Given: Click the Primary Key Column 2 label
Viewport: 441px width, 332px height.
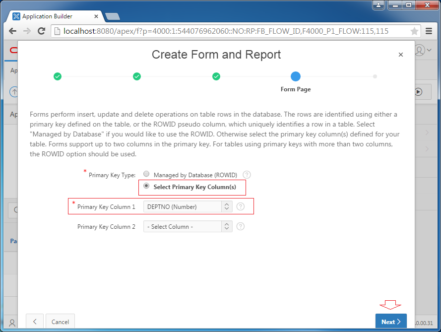Looking at the screenshot, I should coord(106,227).
